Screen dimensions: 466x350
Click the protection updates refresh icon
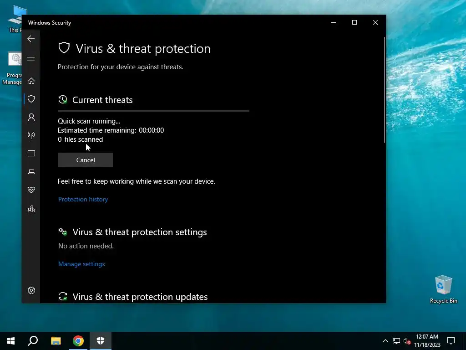[63, 296]
